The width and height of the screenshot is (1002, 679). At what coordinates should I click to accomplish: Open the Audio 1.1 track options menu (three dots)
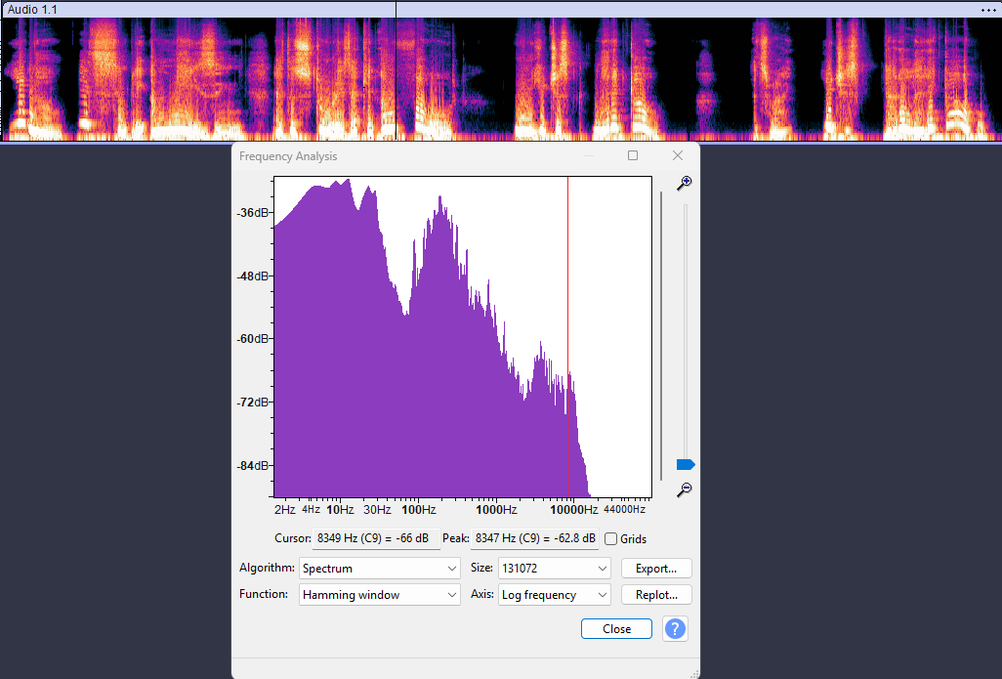pos(988,10)
